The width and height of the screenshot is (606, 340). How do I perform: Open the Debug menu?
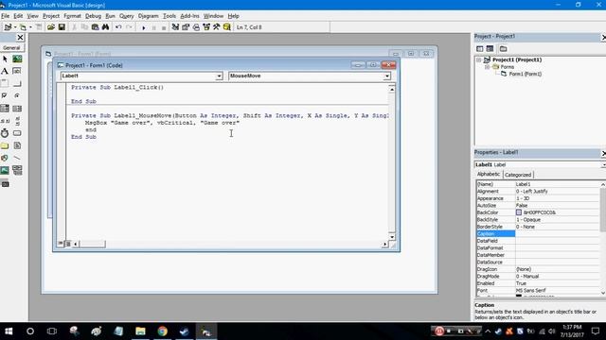coord(93,16)
